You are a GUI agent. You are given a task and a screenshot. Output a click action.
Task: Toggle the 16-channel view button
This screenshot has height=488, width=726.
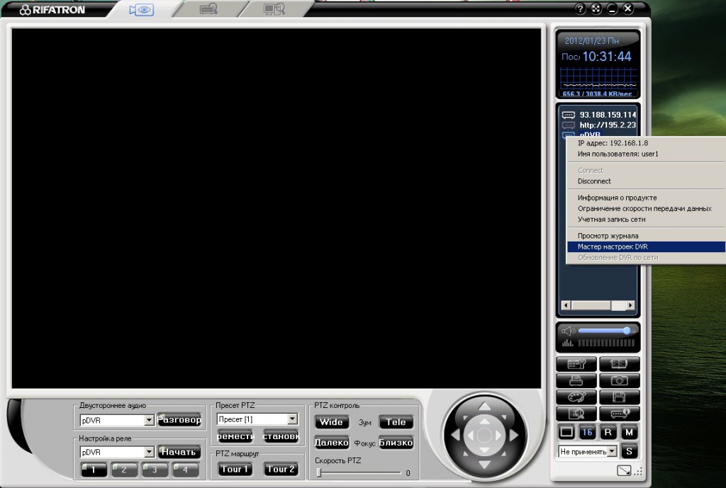click(587, 431)
